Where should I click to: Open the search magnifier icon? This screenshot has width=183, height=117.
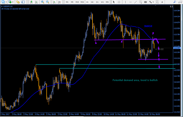click(175, 2)
